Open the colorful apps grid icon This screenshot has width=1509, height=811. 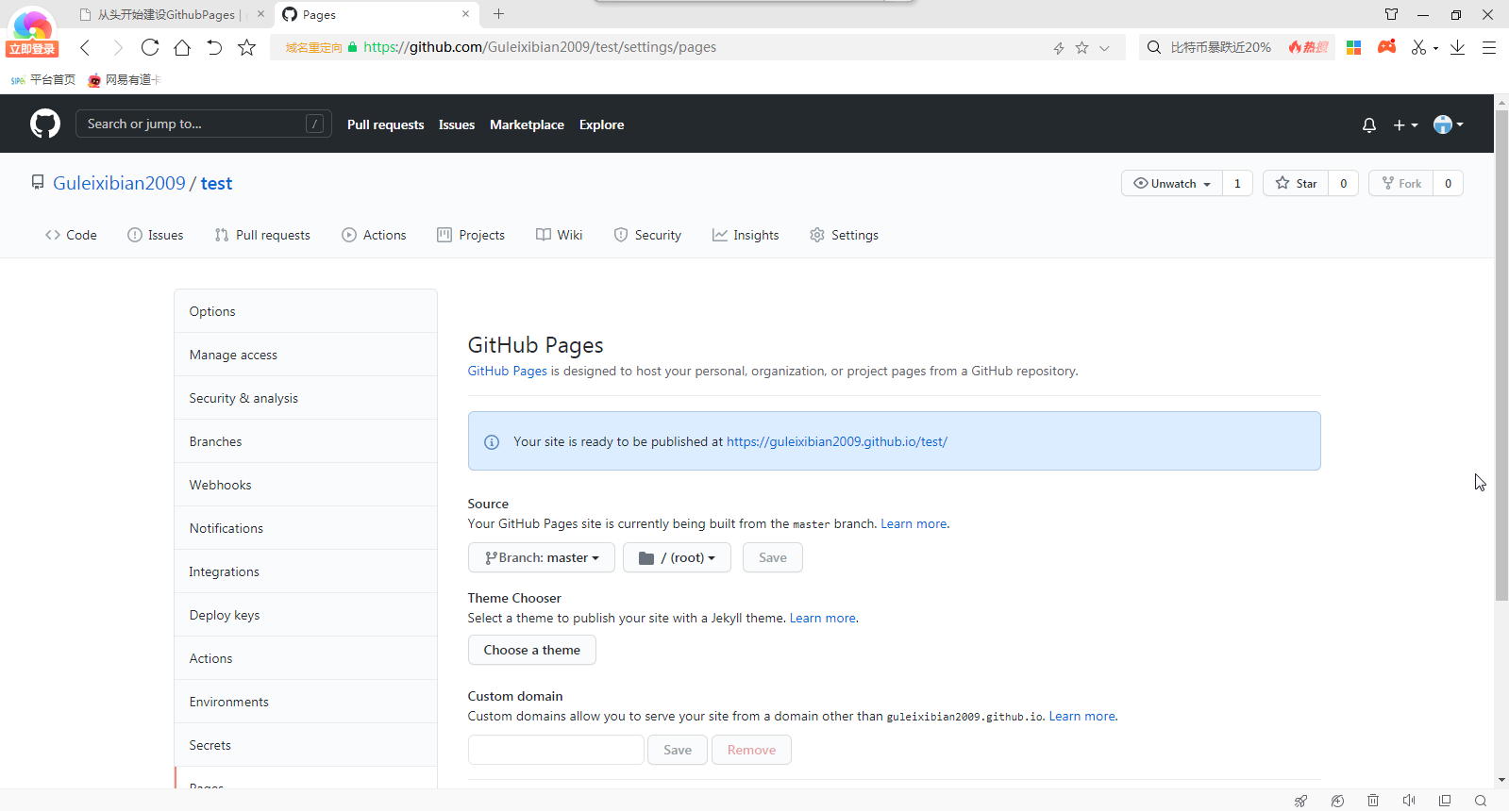tap(1353, 47)
